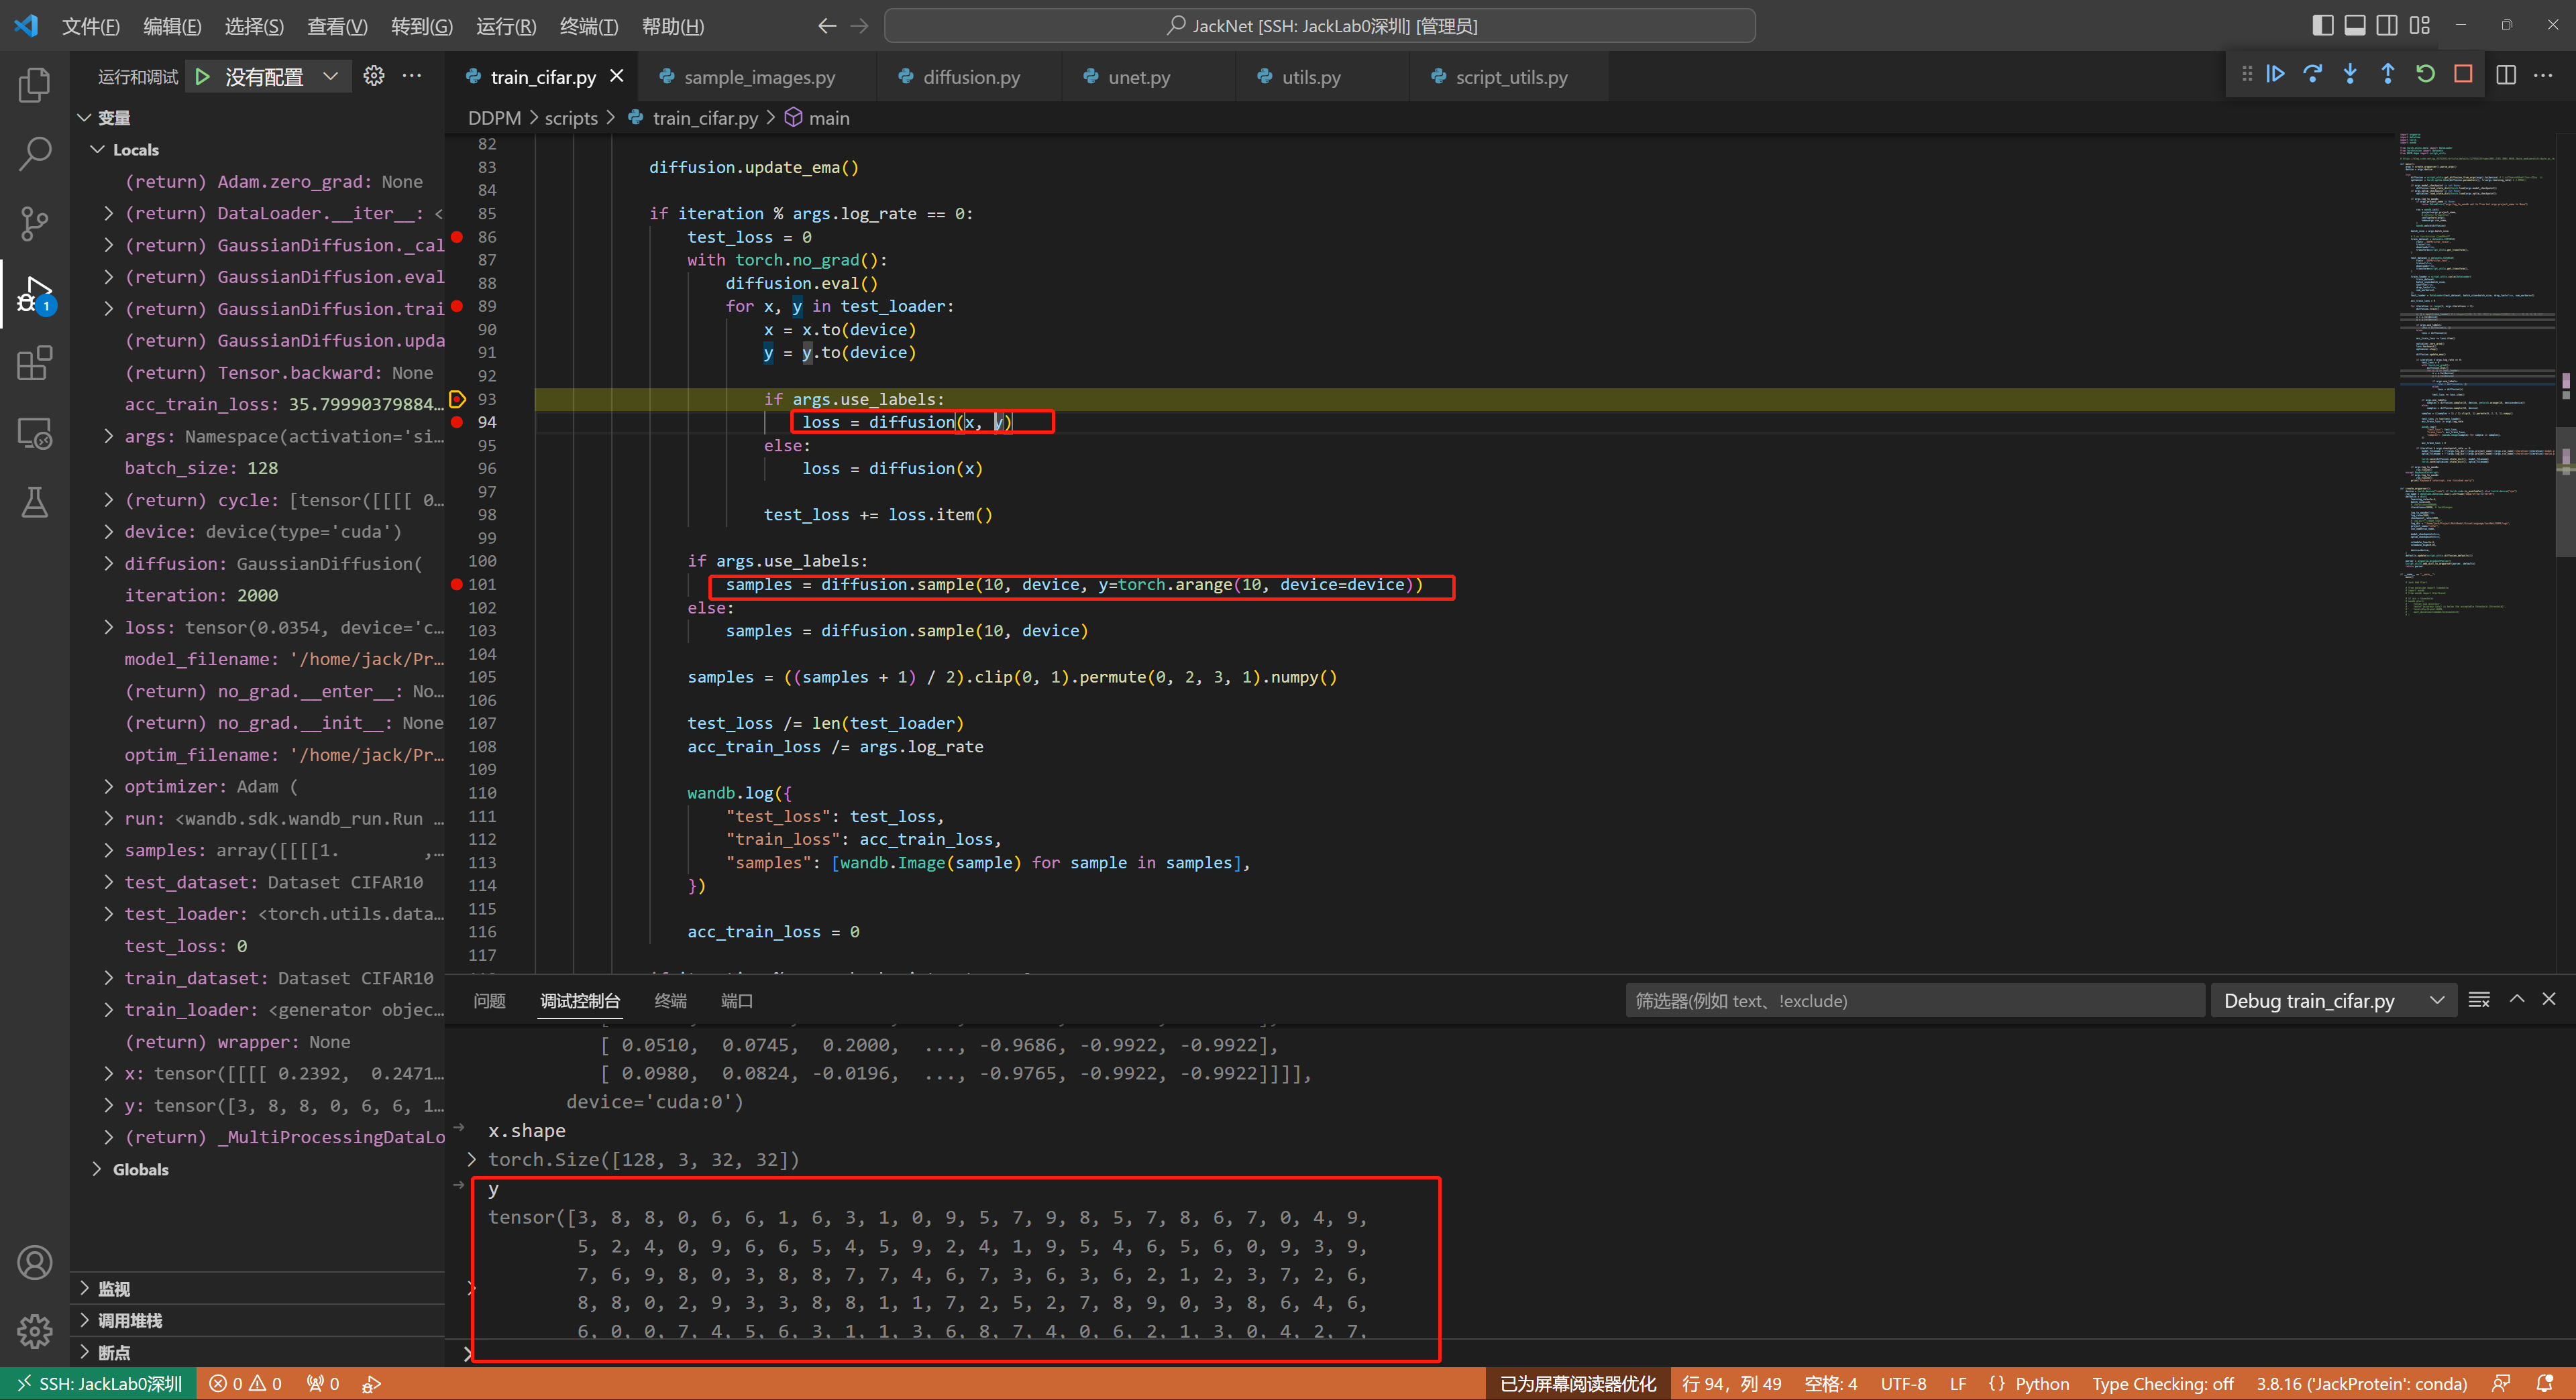Expand the args Namespace variable
2576x1400 pixels.
(108, 436)
